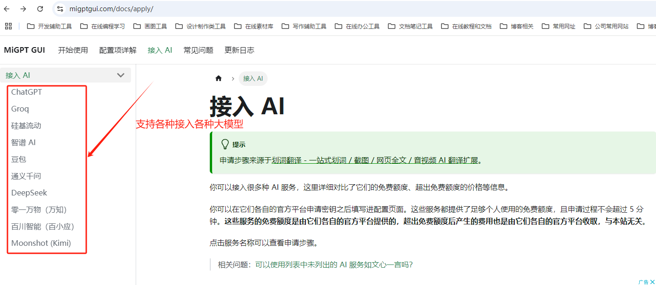The image size is (656, 285).
Task: Open the 开发辅助工具 bookmark folder
Action: click(x=49, y=27)
